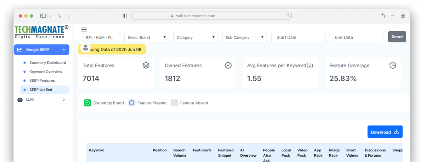Click the End Date field
This screenshot has height=162, width=424.
pyautogui.click(x=357, y=37)
